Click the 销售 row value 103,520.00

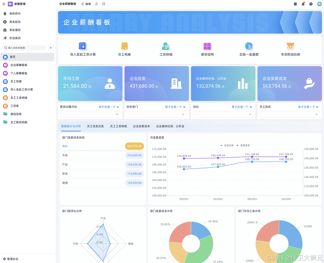tap(134, 183)
